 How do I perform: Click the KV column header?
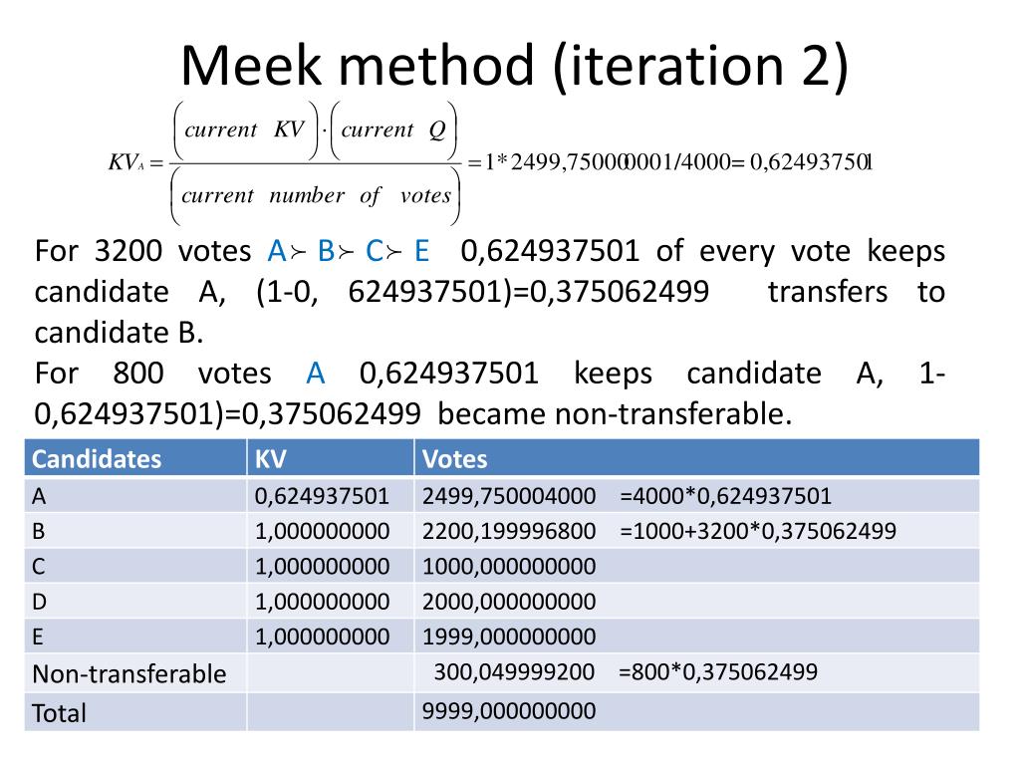[270, 459]
